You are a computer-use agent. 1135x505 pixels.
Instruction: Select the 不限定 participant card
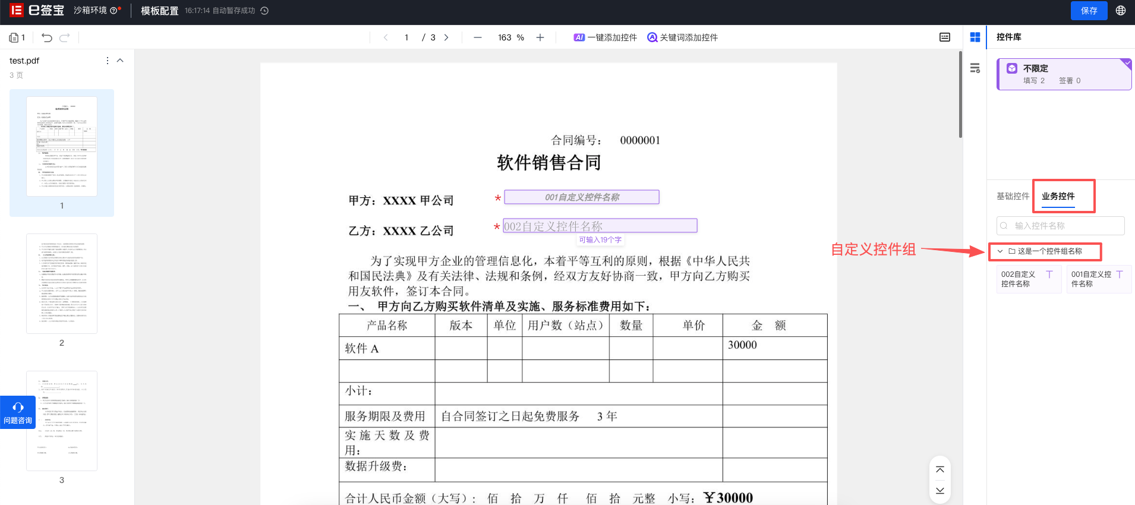point(1064,74)
